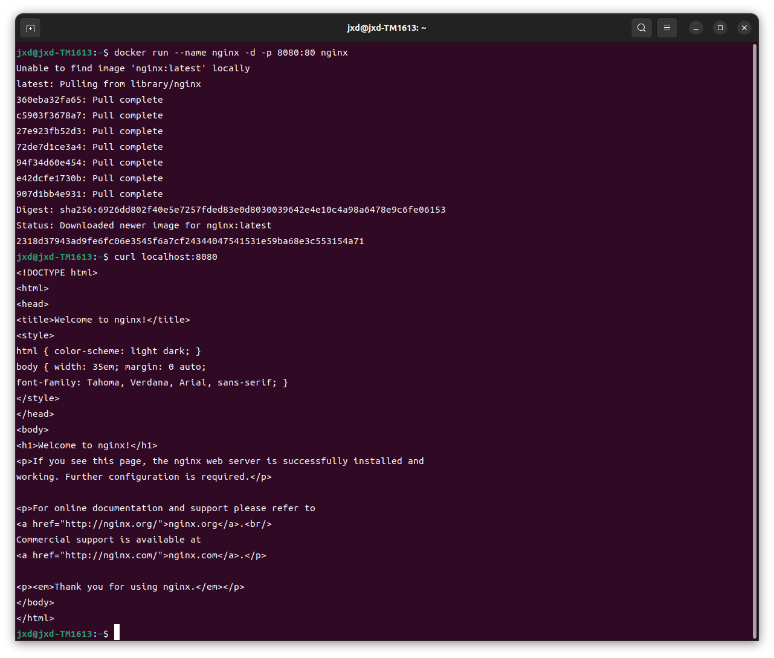Click the 907d1bb4e931 Pull complete line
The height and width of the screenshot is (658, 774).
point(89,194)
